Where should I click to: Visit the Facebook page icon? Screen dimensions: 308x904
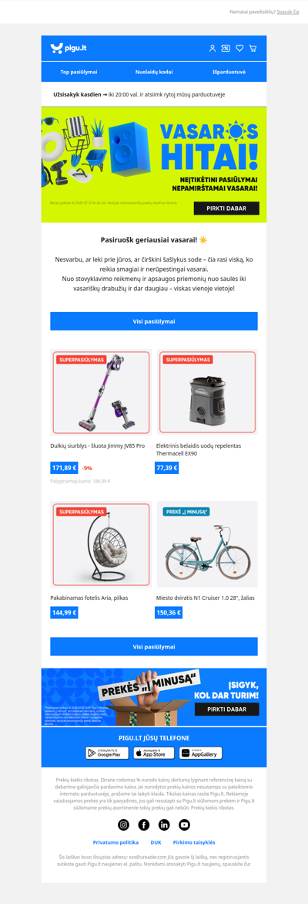tap(144, 824)
